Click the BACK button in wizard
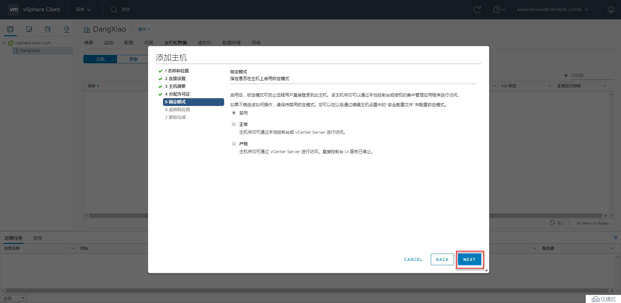 pos(442,259)
